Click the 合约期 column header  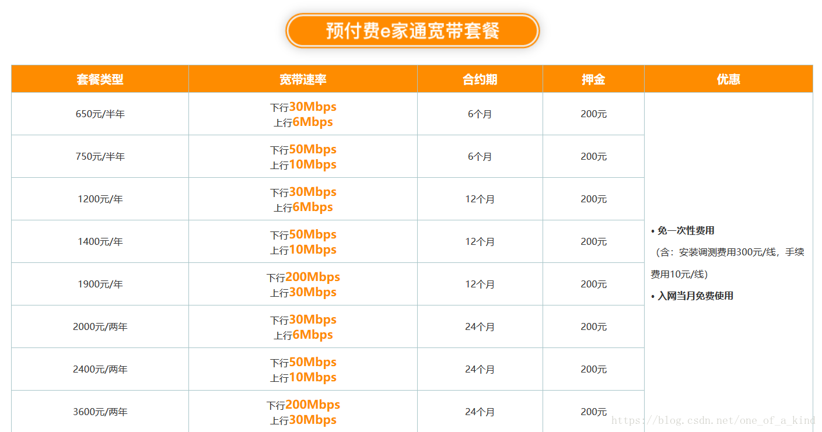(x=480, y=79)
